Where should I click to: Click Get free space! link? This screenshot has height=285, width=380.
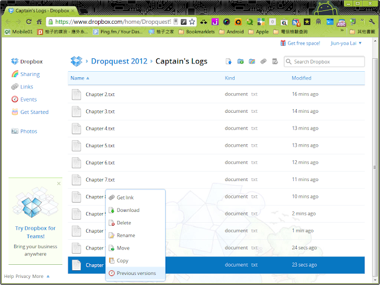tap(303, 43)
